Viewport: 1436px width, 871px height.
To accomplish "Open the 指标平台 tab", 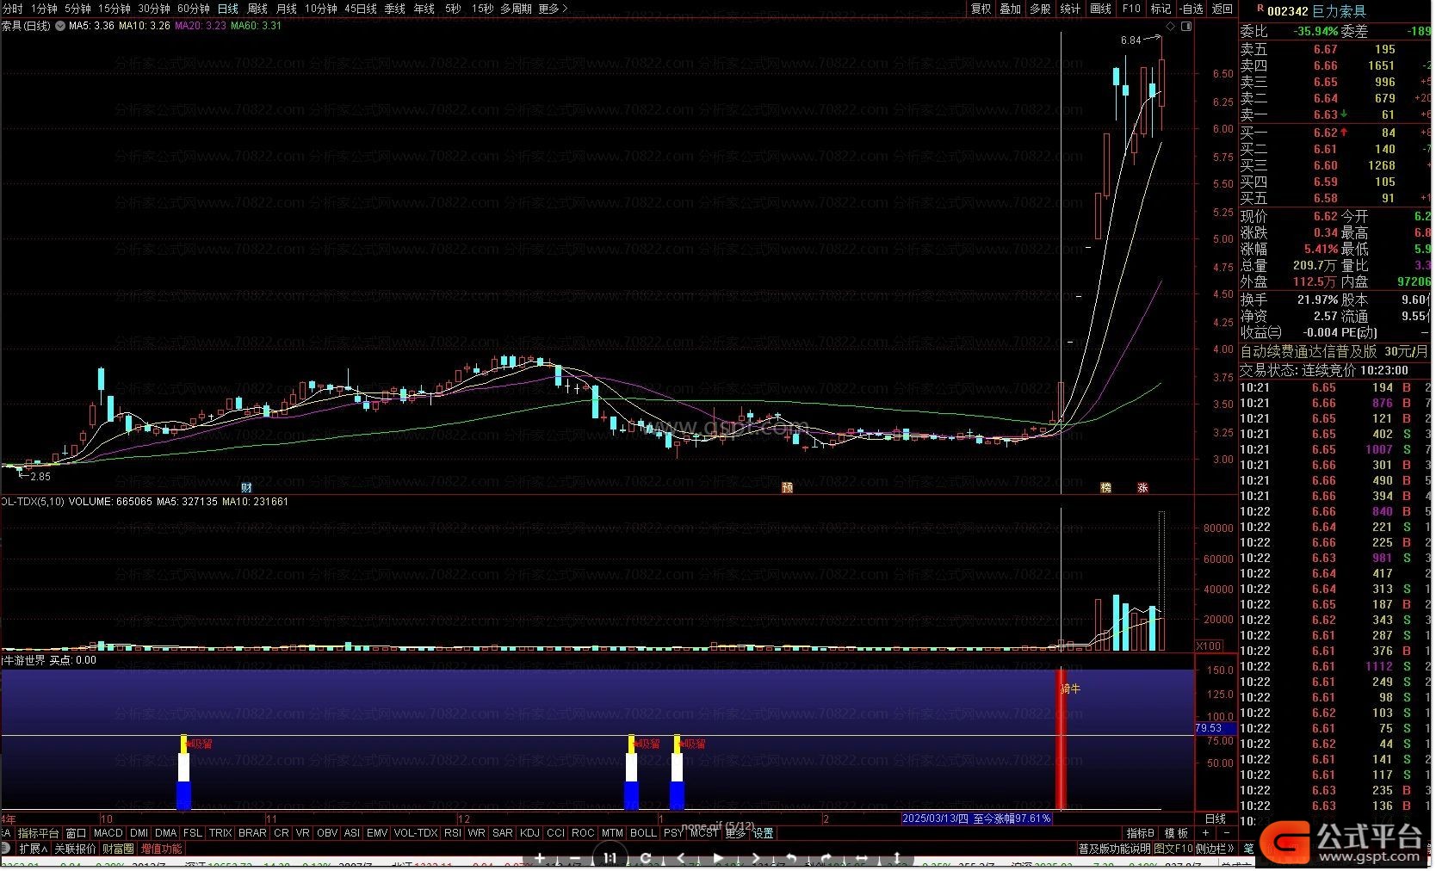I will coord(39,833).
